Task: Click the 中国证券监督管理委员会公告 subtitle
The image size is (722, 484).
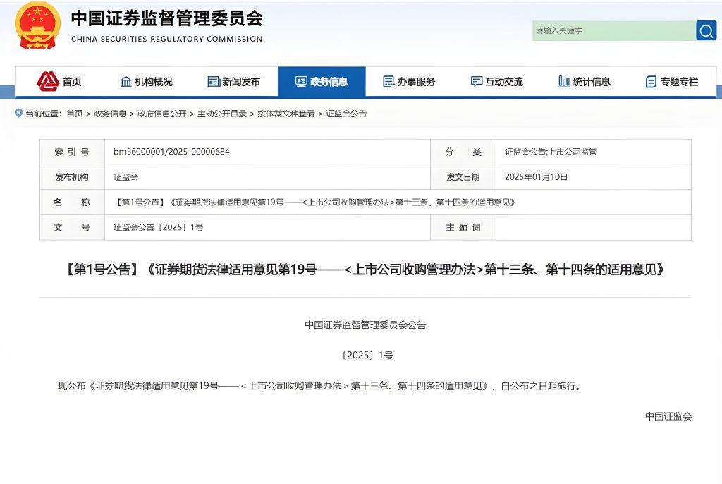Action: click(365, 325)
